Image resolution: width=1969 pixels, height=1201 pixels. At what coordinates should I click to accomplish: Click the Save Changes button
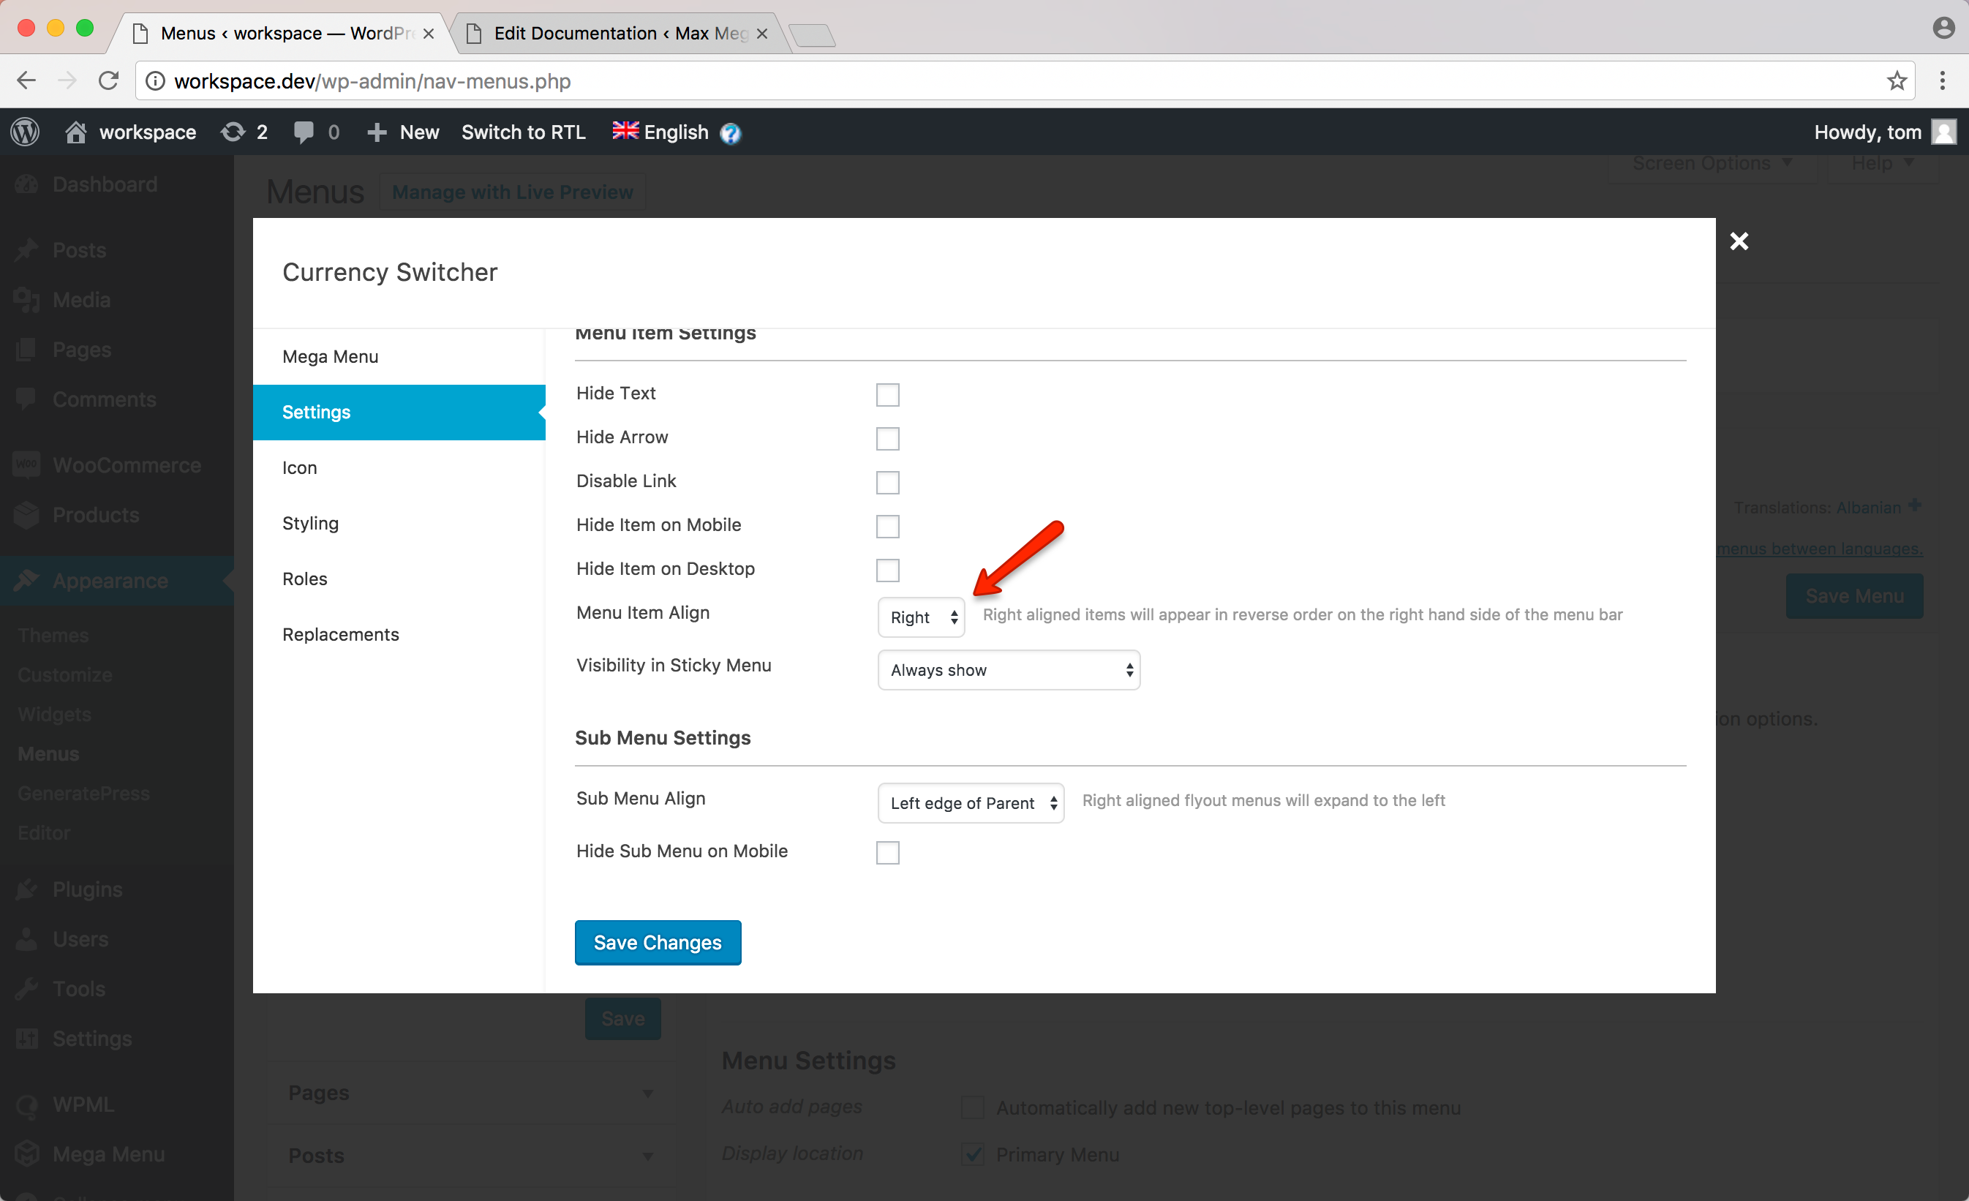[x=657, y=943]
